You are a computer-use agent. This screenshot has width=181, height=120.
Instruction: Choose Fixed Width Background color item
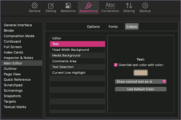[77, 50]
